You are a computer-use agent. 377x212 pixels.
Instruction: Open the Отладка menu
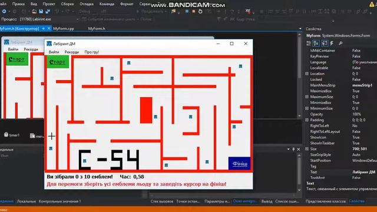pyautogui.click(x=87, y=4)
